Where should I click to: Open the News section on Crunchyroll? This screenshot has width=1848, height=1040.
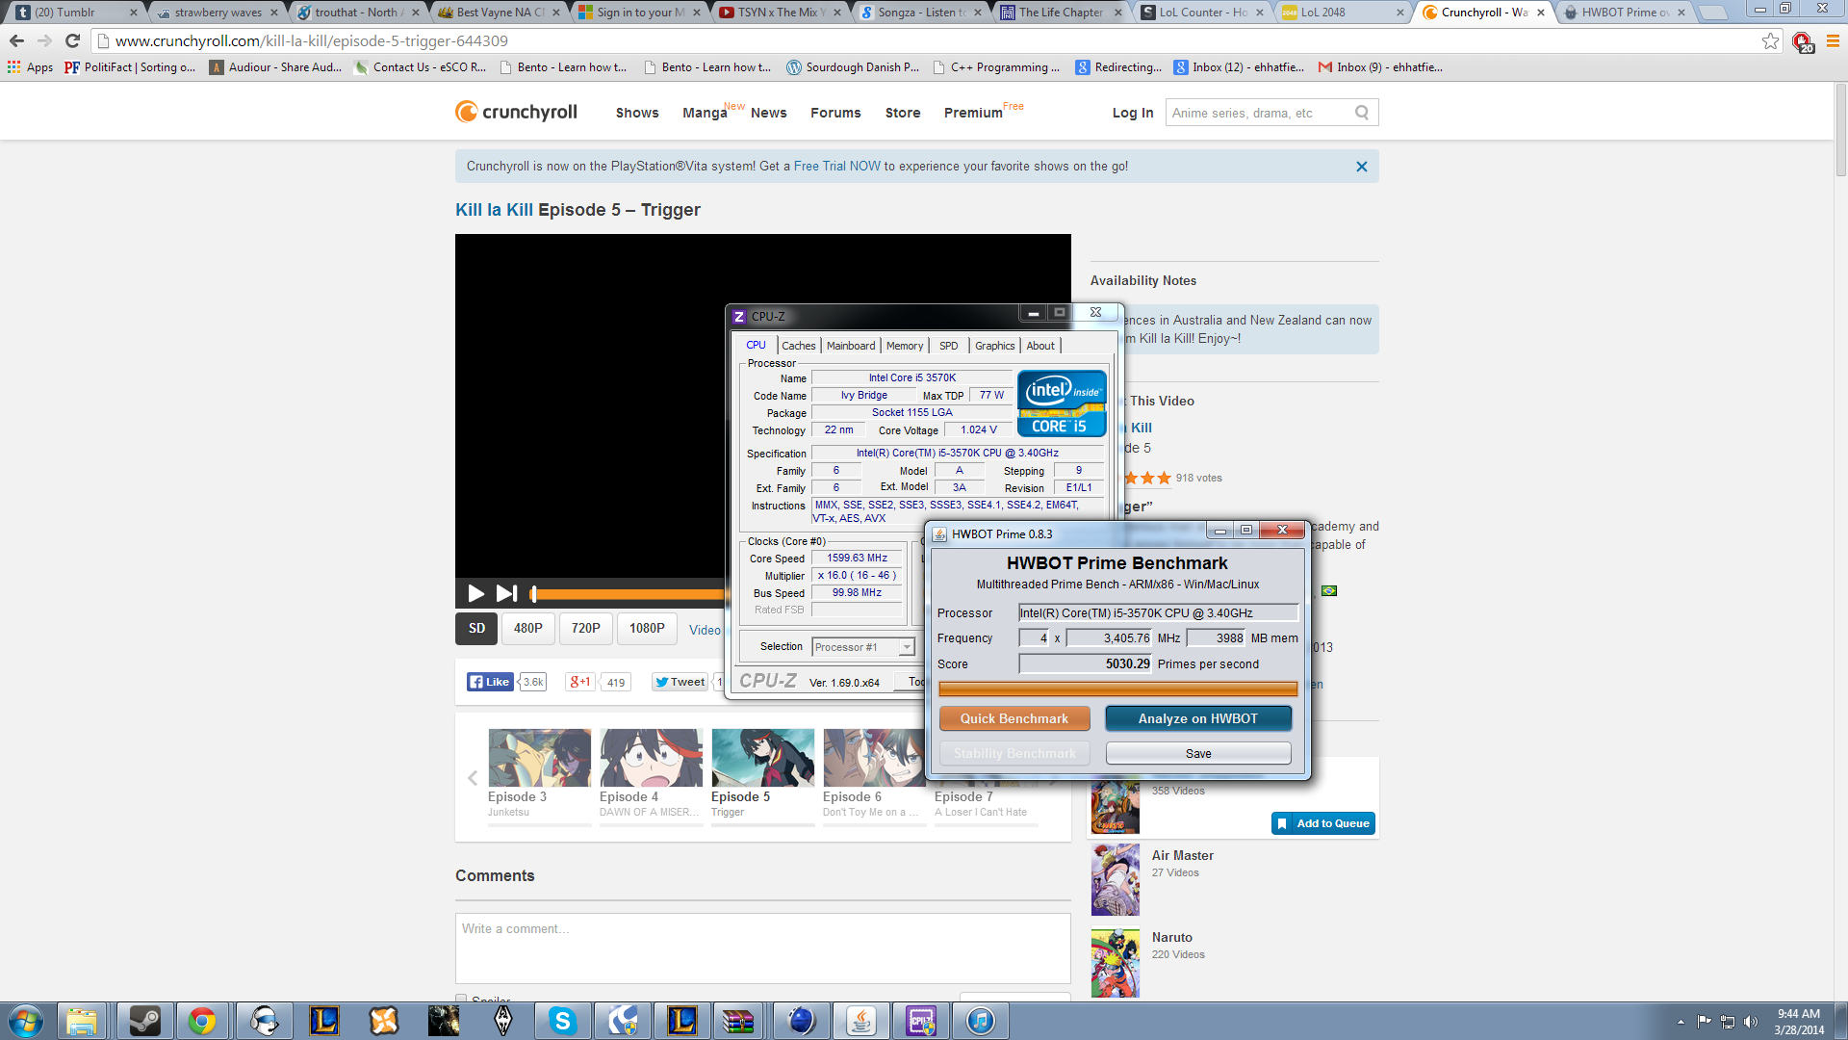tap(769, 113)
